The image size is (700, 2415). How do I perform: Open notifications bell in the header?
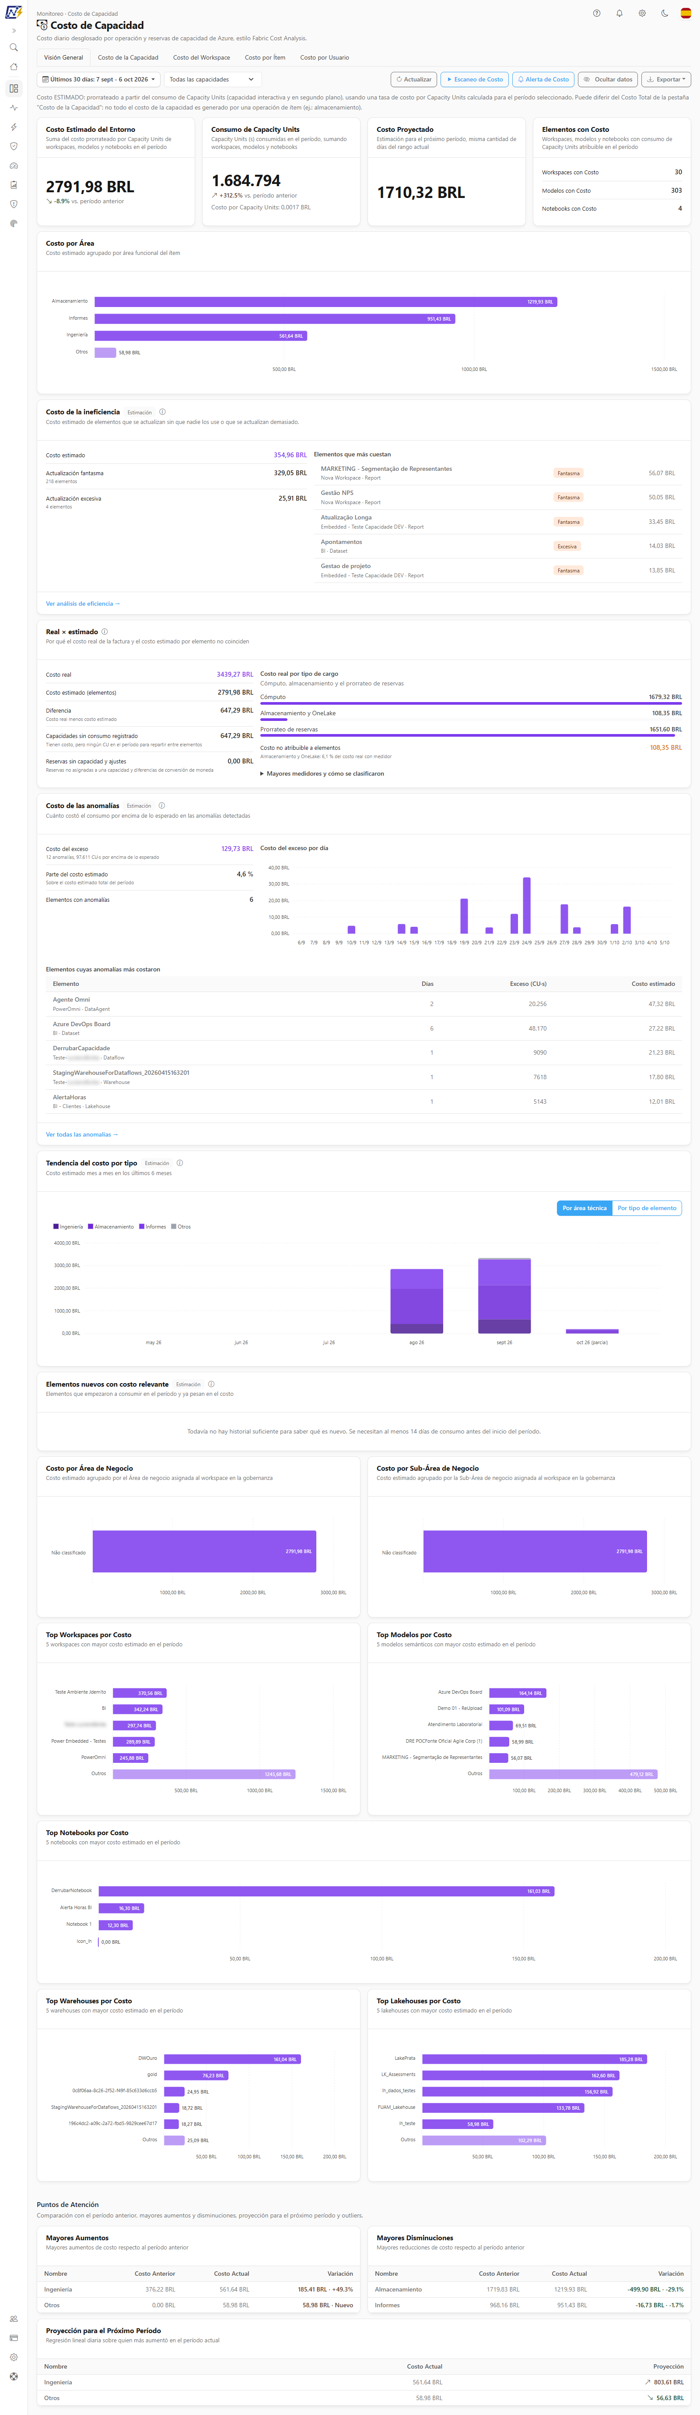(x=619, y=13)
